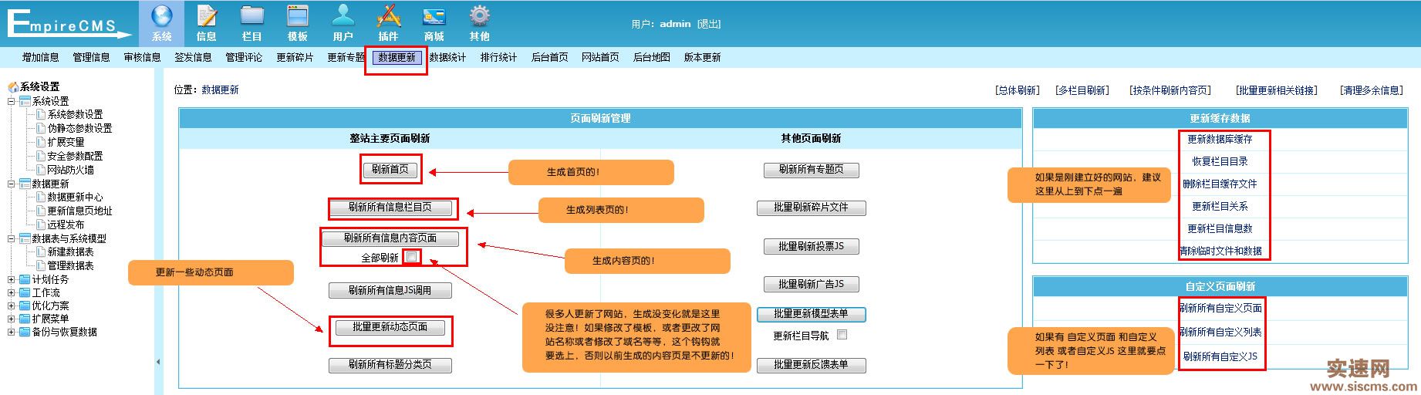This screenshot has width=1421, height=395.
Task: Click the 恢复栏目目录 link
Action: [x=1220, y=162]
